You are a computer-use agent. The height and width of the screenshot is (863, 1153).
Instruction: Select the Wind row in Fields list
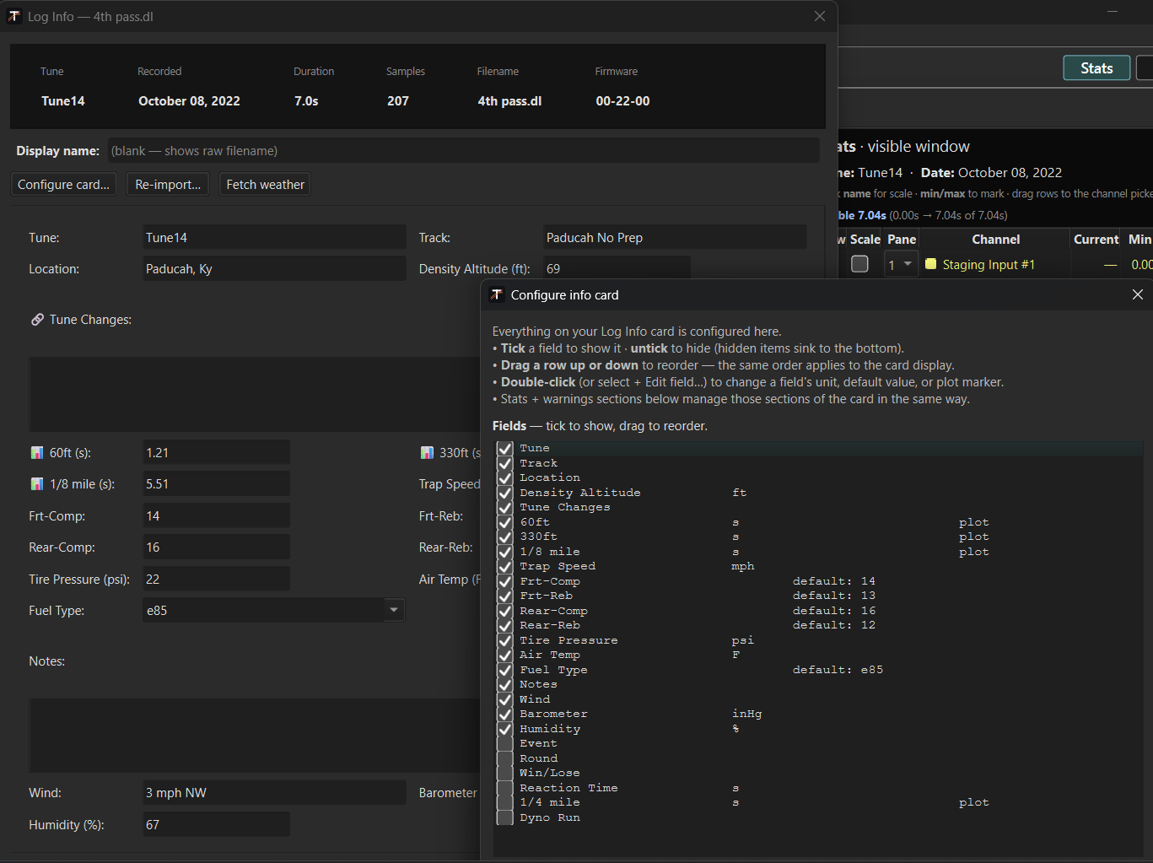point(819,699)
